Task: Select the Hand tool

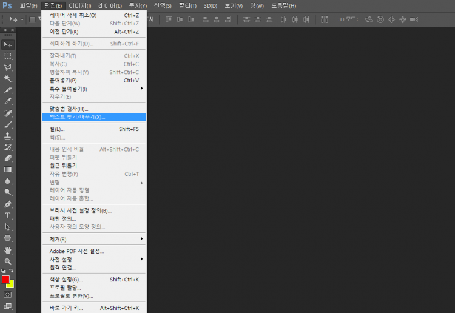Action: (x=8, y=250)
